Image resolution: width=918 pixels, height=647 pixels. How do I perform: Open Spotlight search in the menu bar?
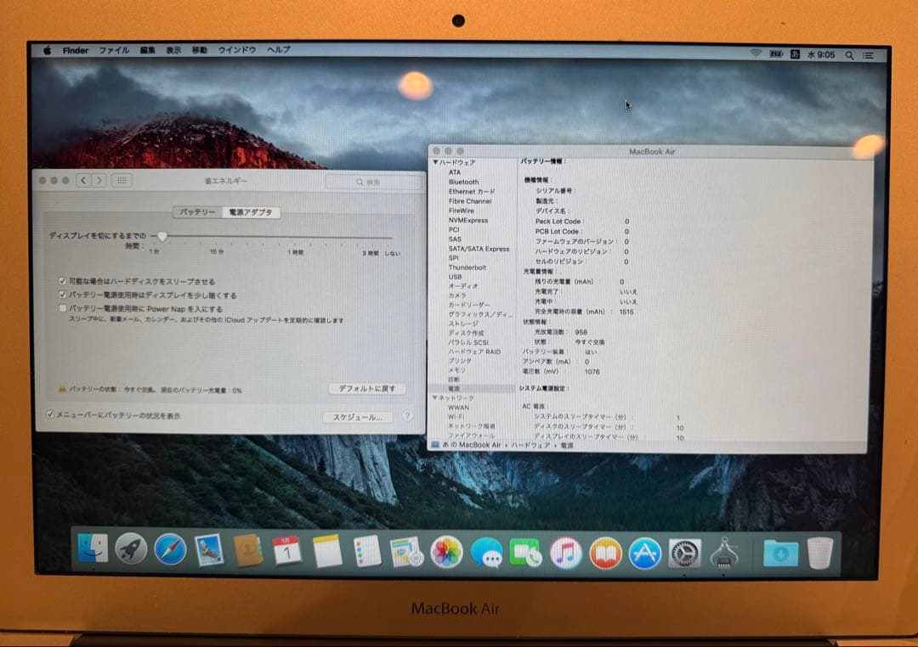(x=848, y=54)
